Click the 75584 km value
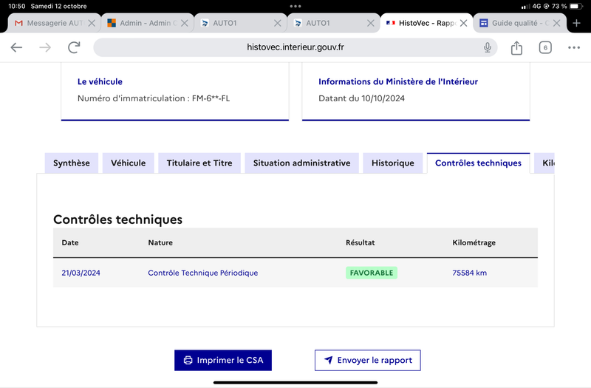Screen dimensions: 591x388 pos(469,273)
